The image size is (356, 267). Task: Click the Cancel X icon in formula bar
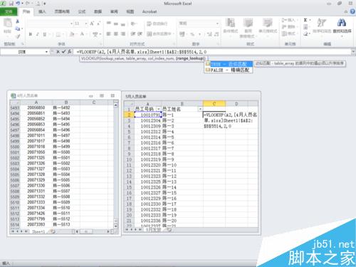[58, 51]
